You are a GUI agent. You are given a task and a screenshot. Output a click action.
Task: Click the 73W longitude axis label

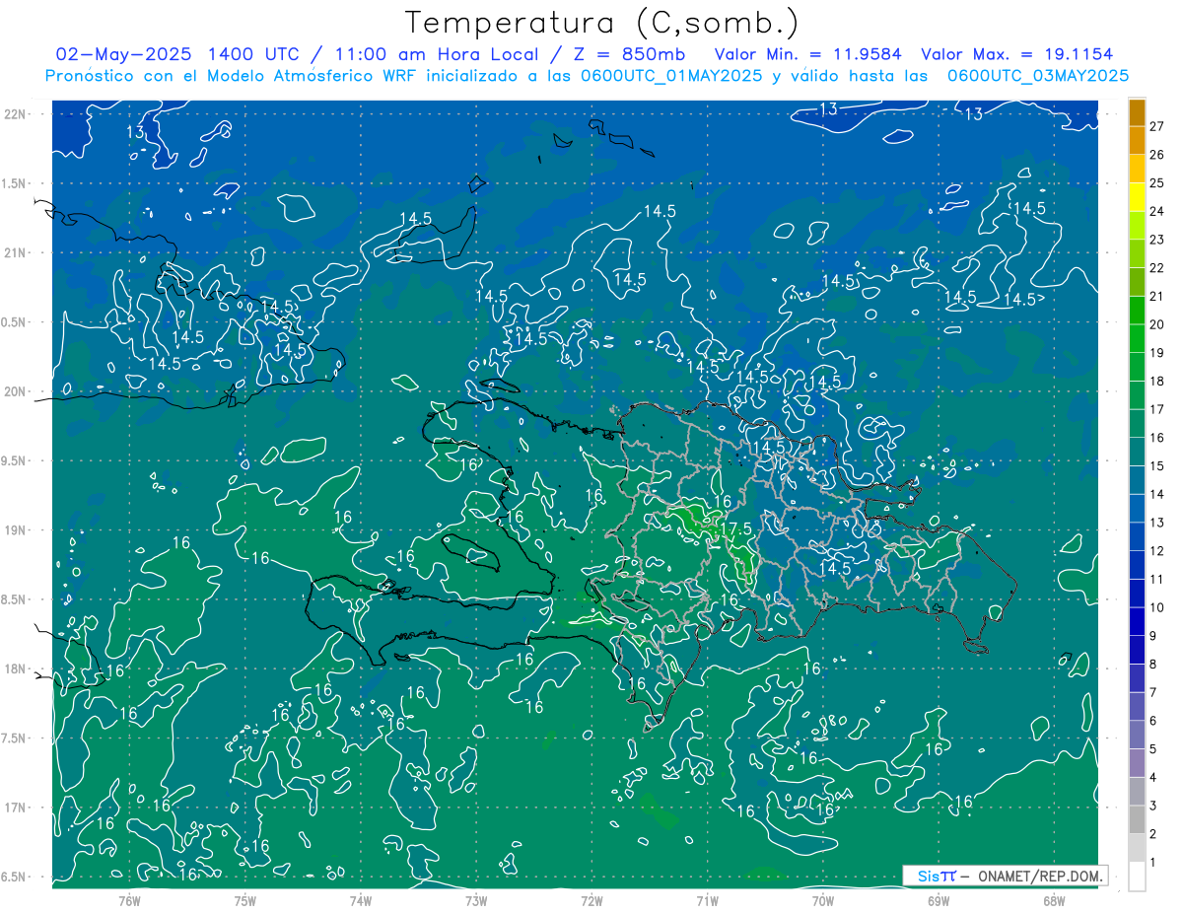(x=476, y=901)
